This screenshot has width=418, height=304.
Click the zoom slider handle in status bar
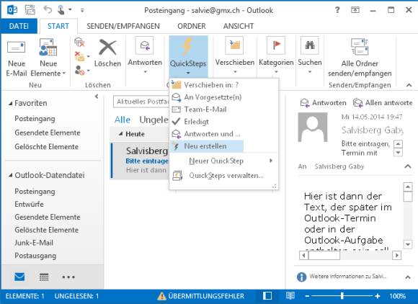click(x=342, y=296)
